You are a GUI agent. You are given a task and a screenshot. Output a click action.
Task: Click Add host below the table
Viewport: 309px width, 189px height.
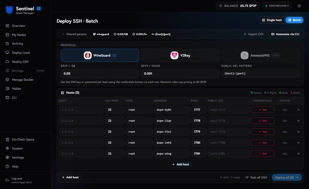[180, 164]
